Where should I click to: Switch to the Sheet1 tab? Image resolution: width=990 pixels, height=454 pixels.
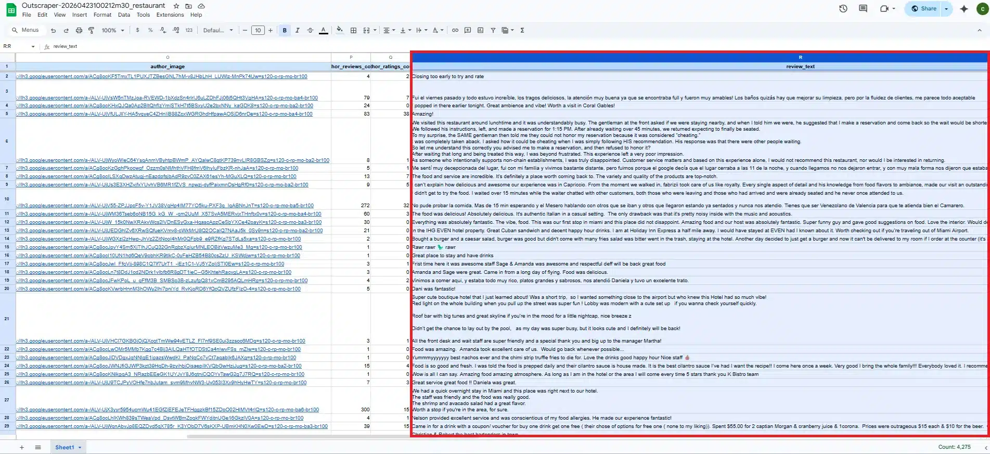click(x=65, y=447)
